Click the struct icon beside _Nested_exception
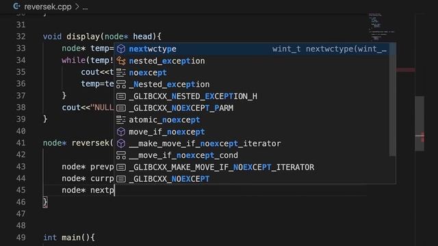Viewport: 438px width, 246px height. click(121, 84)
